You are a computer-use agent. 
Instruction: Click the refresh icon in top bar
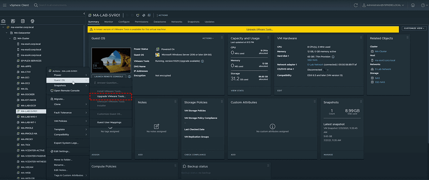(356, 5)
